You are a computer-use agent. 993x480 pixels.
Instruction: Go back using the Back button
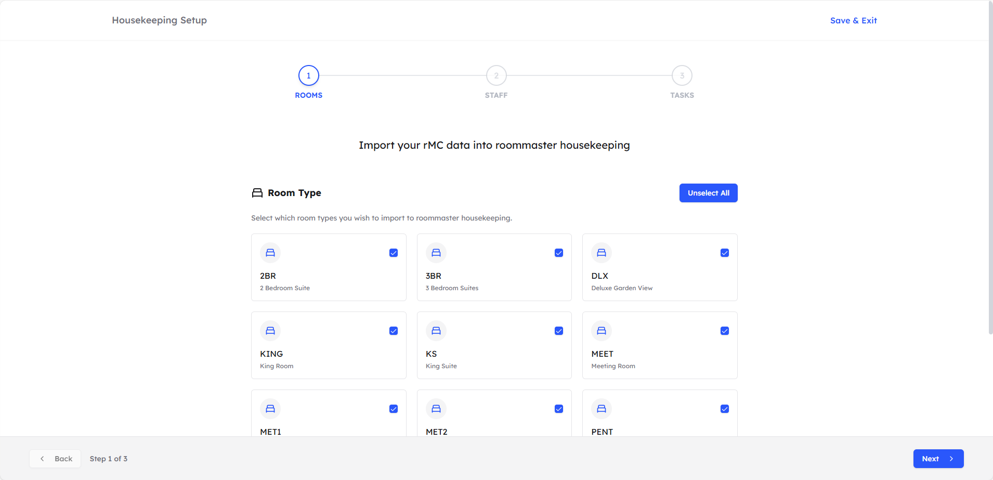click(55, 459)
